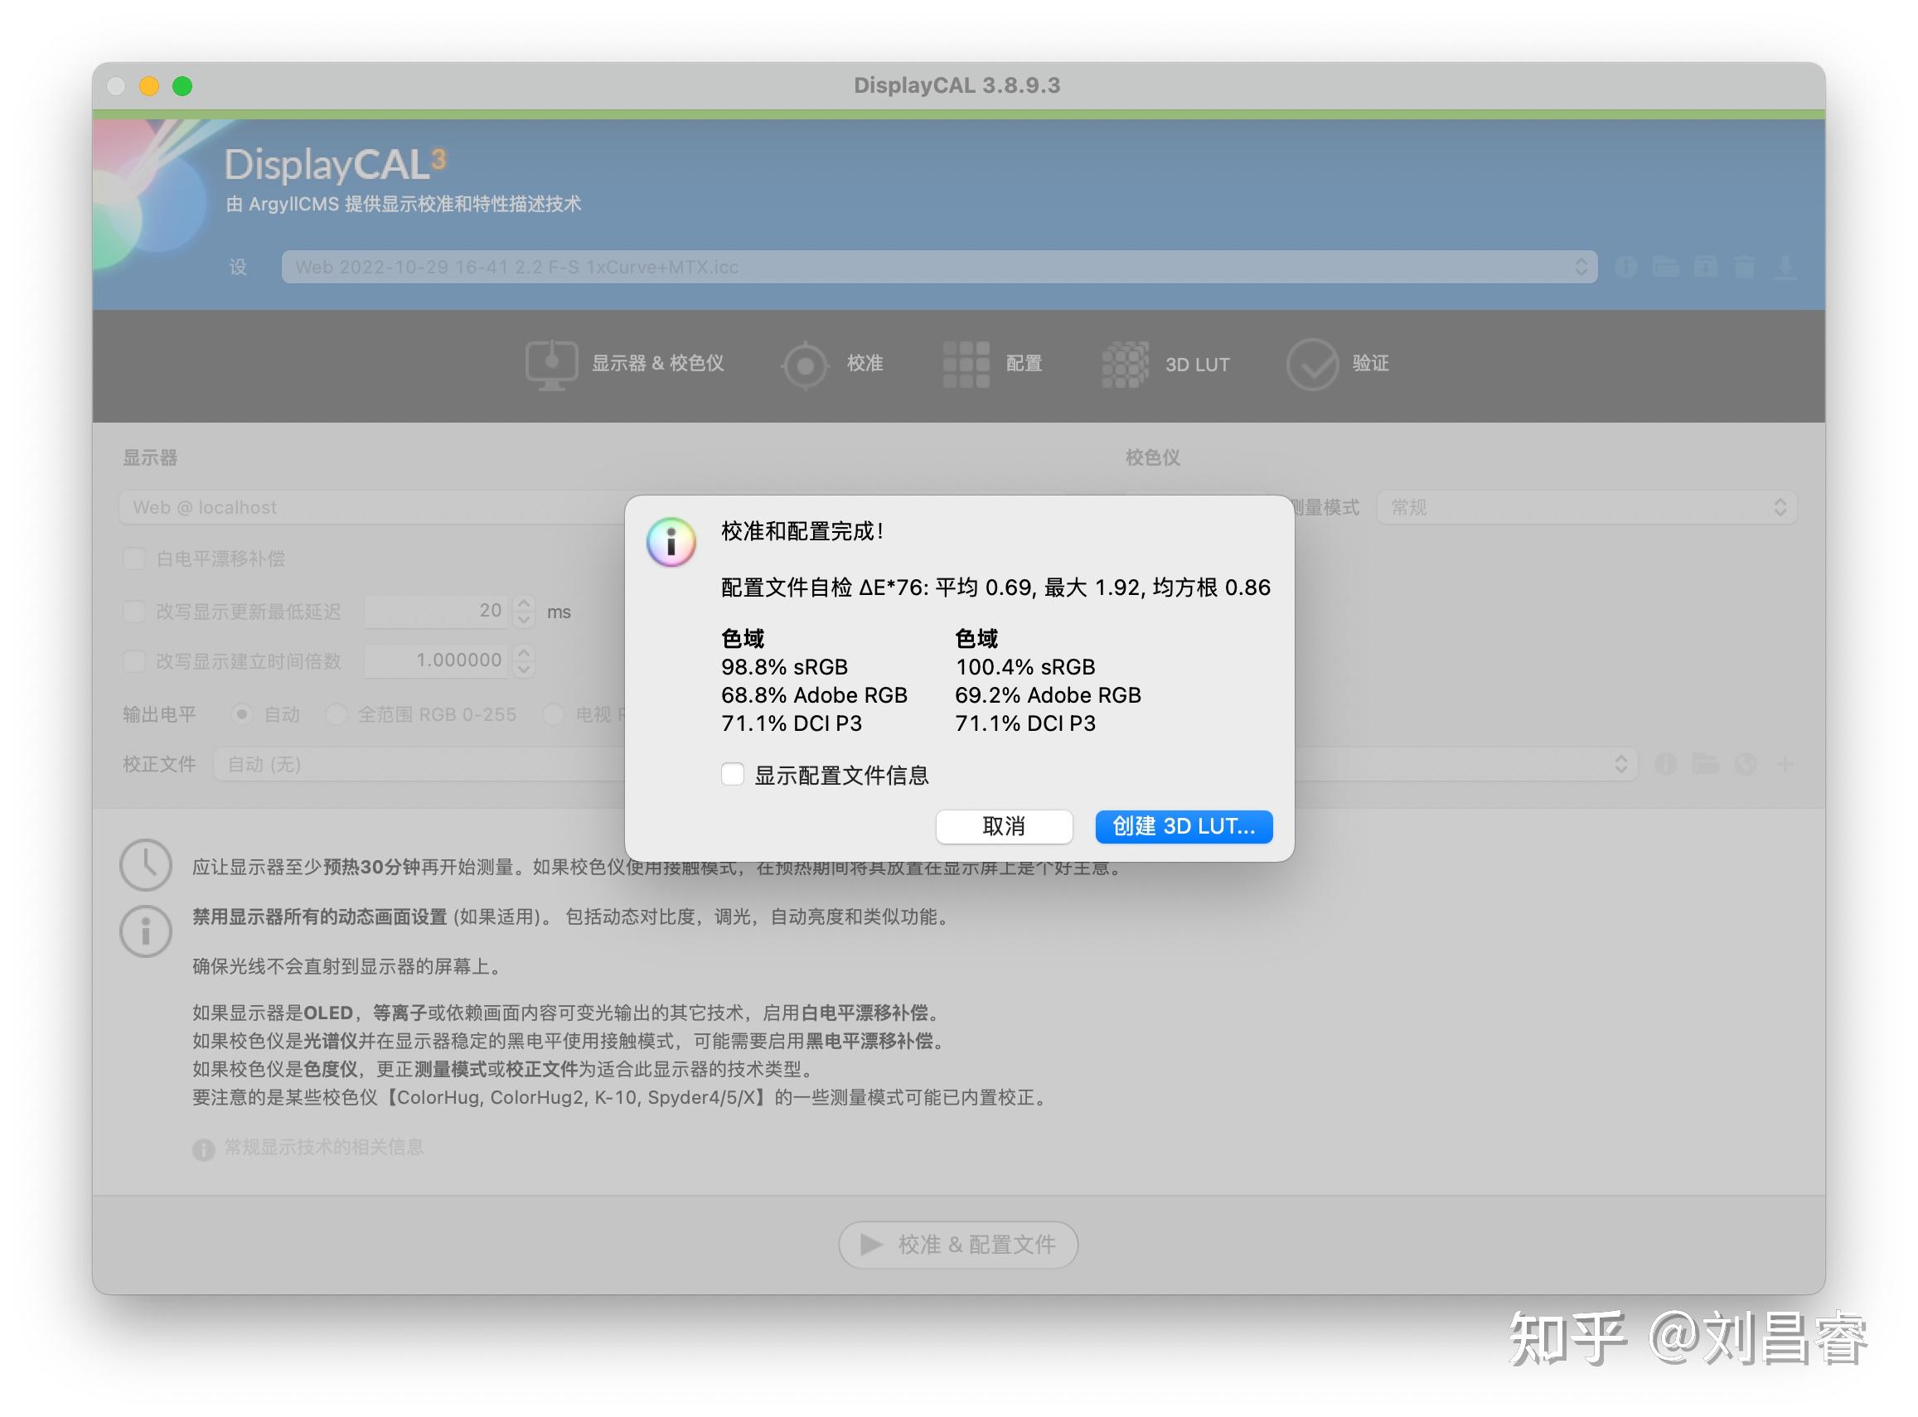This screenshot has width=1918, height=1417.
Task: Click the install profile download icon
Action: pyautogui.click(x=1785, y=267)
